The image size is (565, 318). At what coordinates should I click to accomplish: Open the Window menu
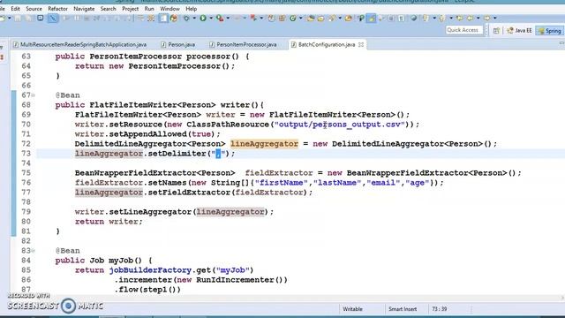[169, 8]
